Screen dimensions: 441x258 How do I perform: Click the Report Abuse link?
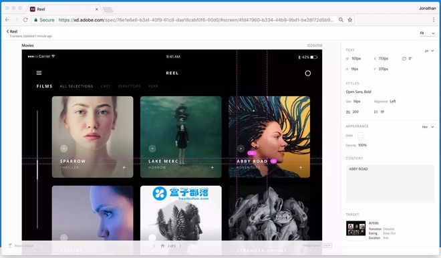(24, 245)
